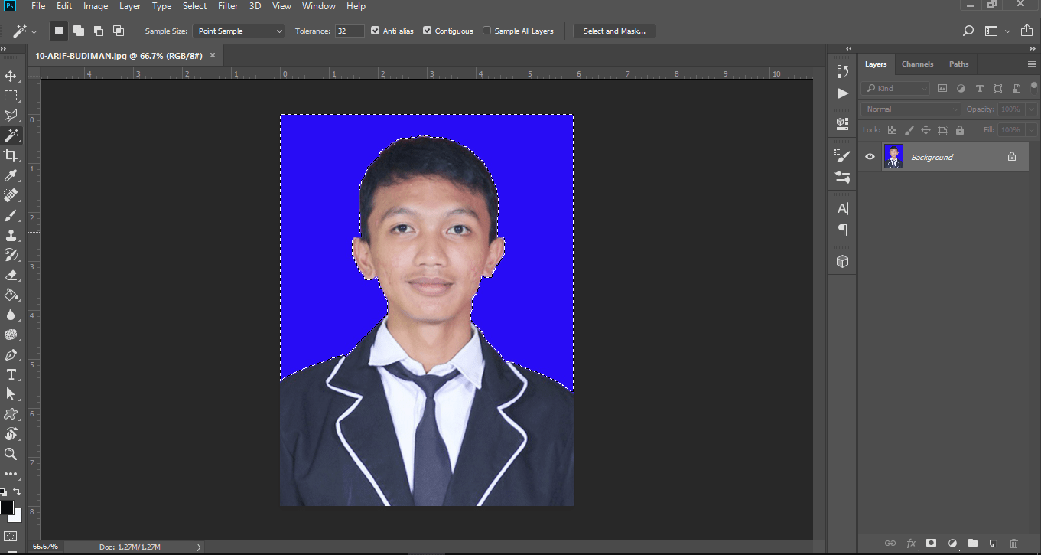This screenshot has height=555, width=1041.
Task: Select the Eyedropper tool
Action: pyautogui.click(x=11, y=175)
